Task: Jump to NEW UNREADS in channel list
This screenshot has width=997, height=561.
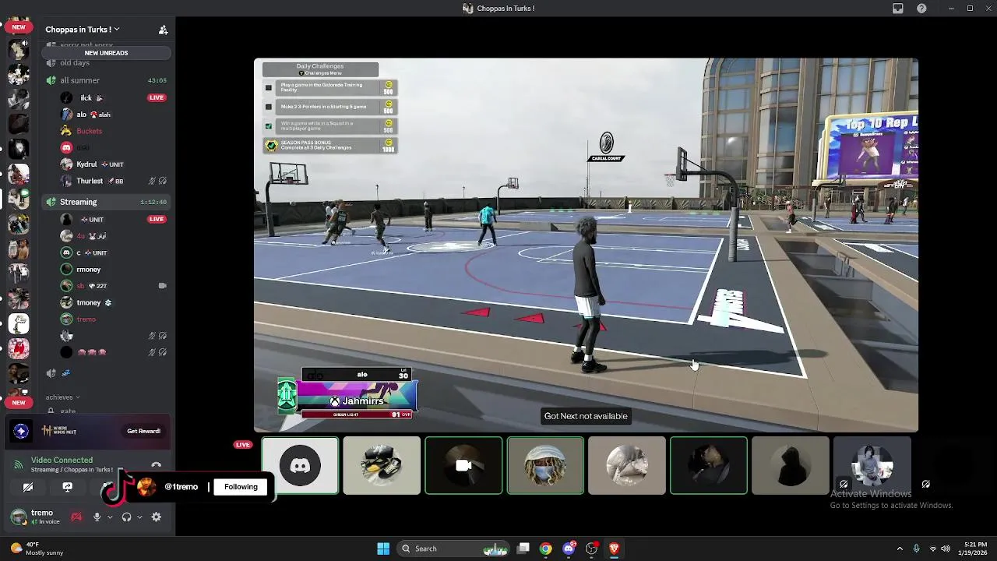Action: click(106, 53)
